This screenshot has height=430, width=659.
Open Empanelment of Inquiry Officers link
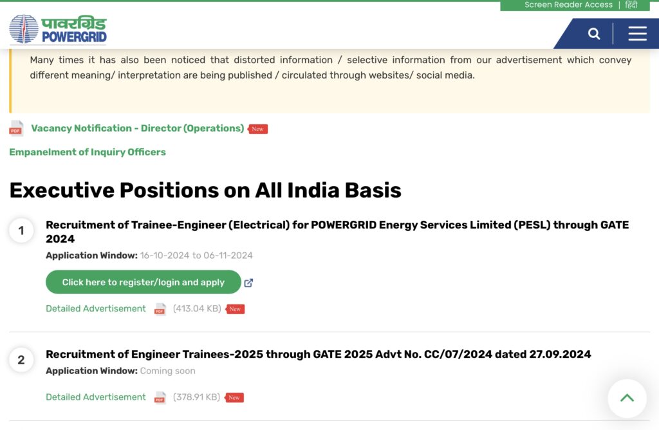pos(88,152)
